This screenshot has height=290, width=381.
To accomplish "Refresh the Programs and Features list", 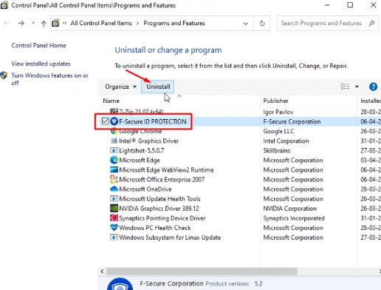I will pyautogui.click(x=262, y=23).
